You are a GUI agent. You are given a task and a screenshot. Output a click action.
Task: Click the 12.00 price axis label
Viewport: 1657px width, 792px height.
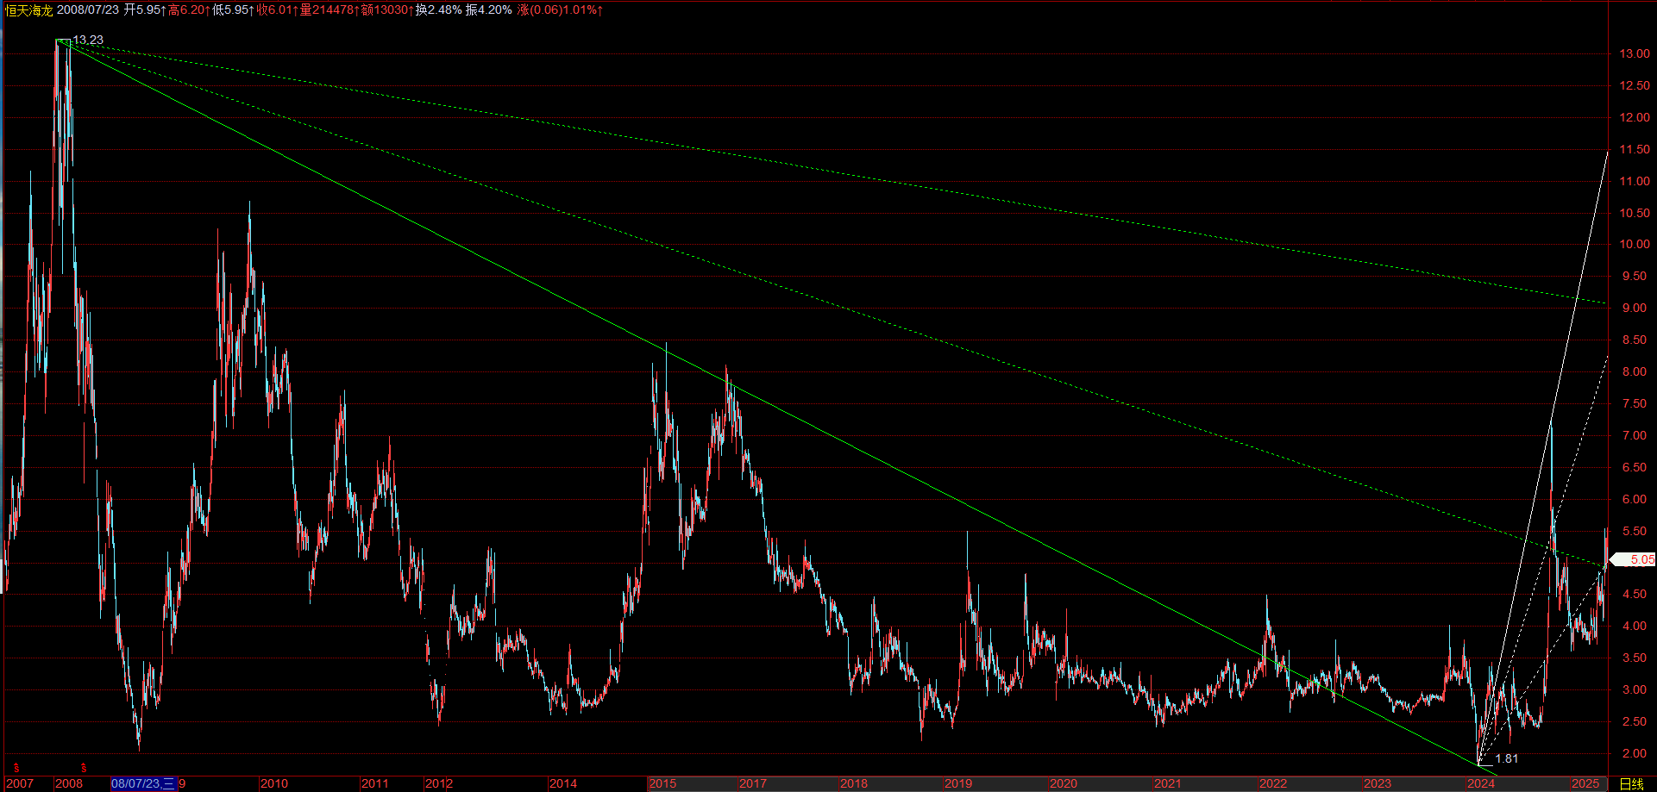click(1635, 117)
